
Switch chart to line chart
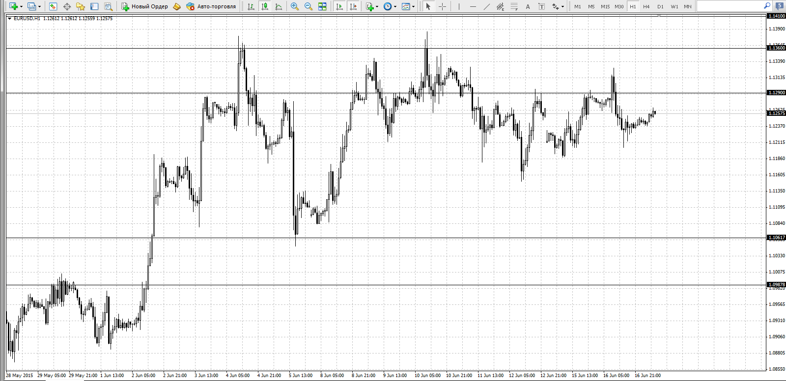[x=279, y=6]
